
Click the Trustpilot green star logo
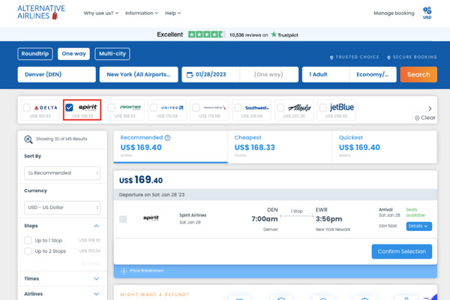point(274,34)
